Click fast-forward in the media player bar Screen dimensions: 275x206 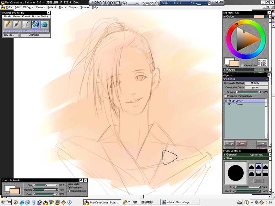tap(118, 3)
